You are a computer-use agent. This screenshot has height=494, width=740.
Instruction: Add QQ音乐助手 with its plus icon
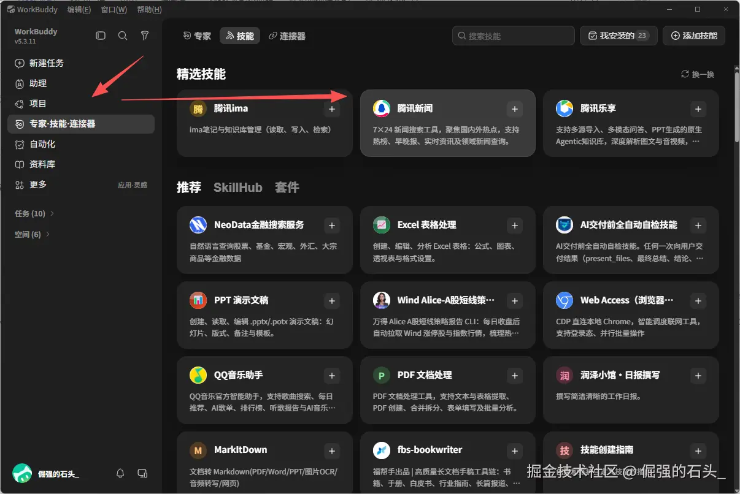(x=332, y=376)
